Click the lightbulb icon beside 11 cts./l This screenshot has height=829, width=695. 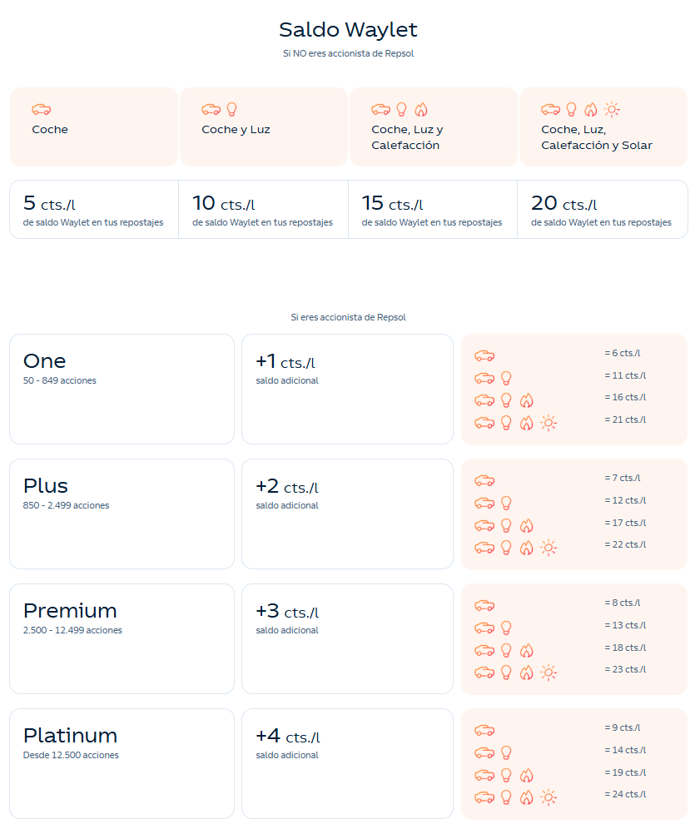[506, 378]
